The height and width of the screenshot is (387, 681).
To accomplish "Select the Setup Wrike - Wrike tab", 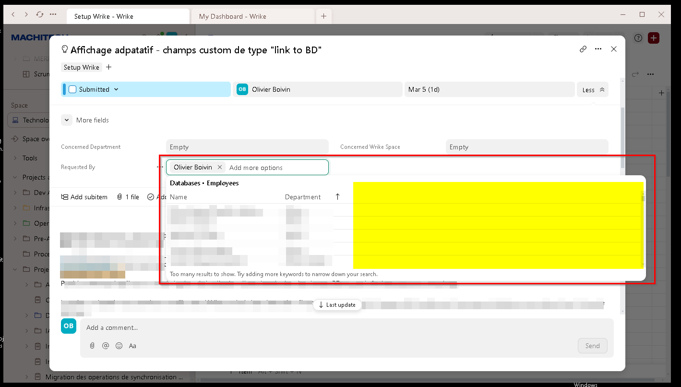I will click(x=128, y=16).
